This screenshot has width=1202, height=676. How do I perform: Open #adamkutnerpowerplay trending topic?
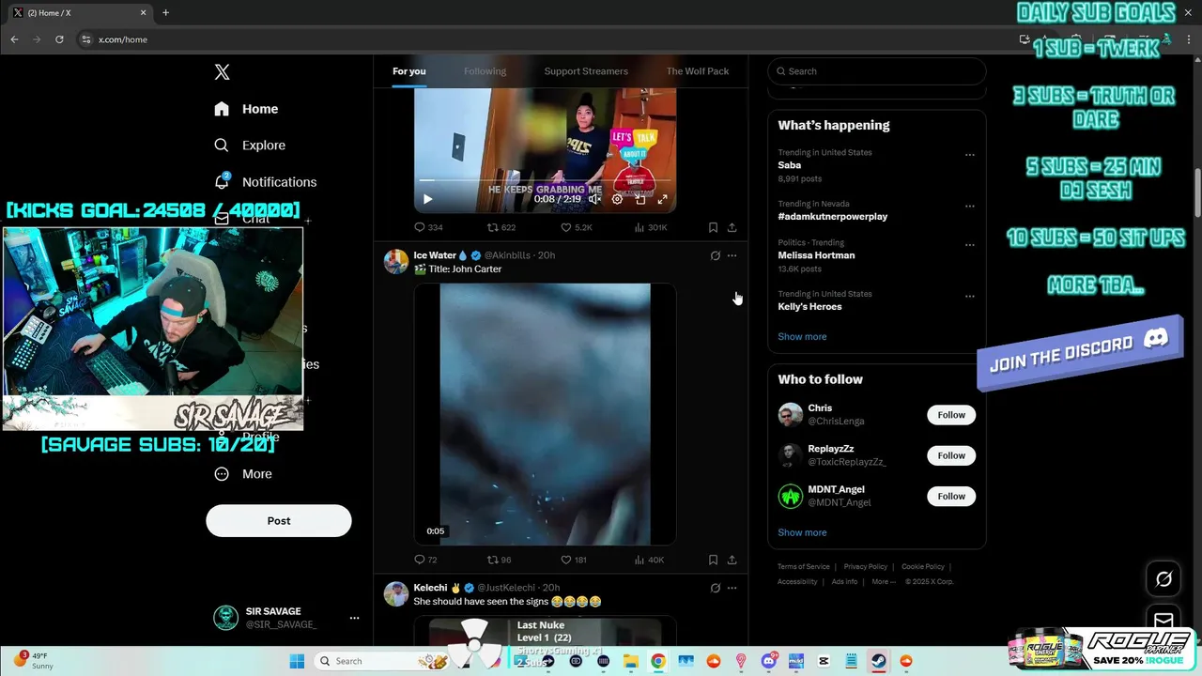coord(832,216)
